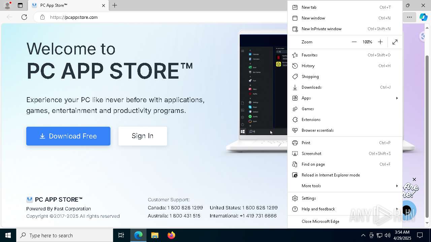Image resolution: width=431 pixels, height=242 pixels.
Task: Open History from the Edge menu
Action: 345,66
